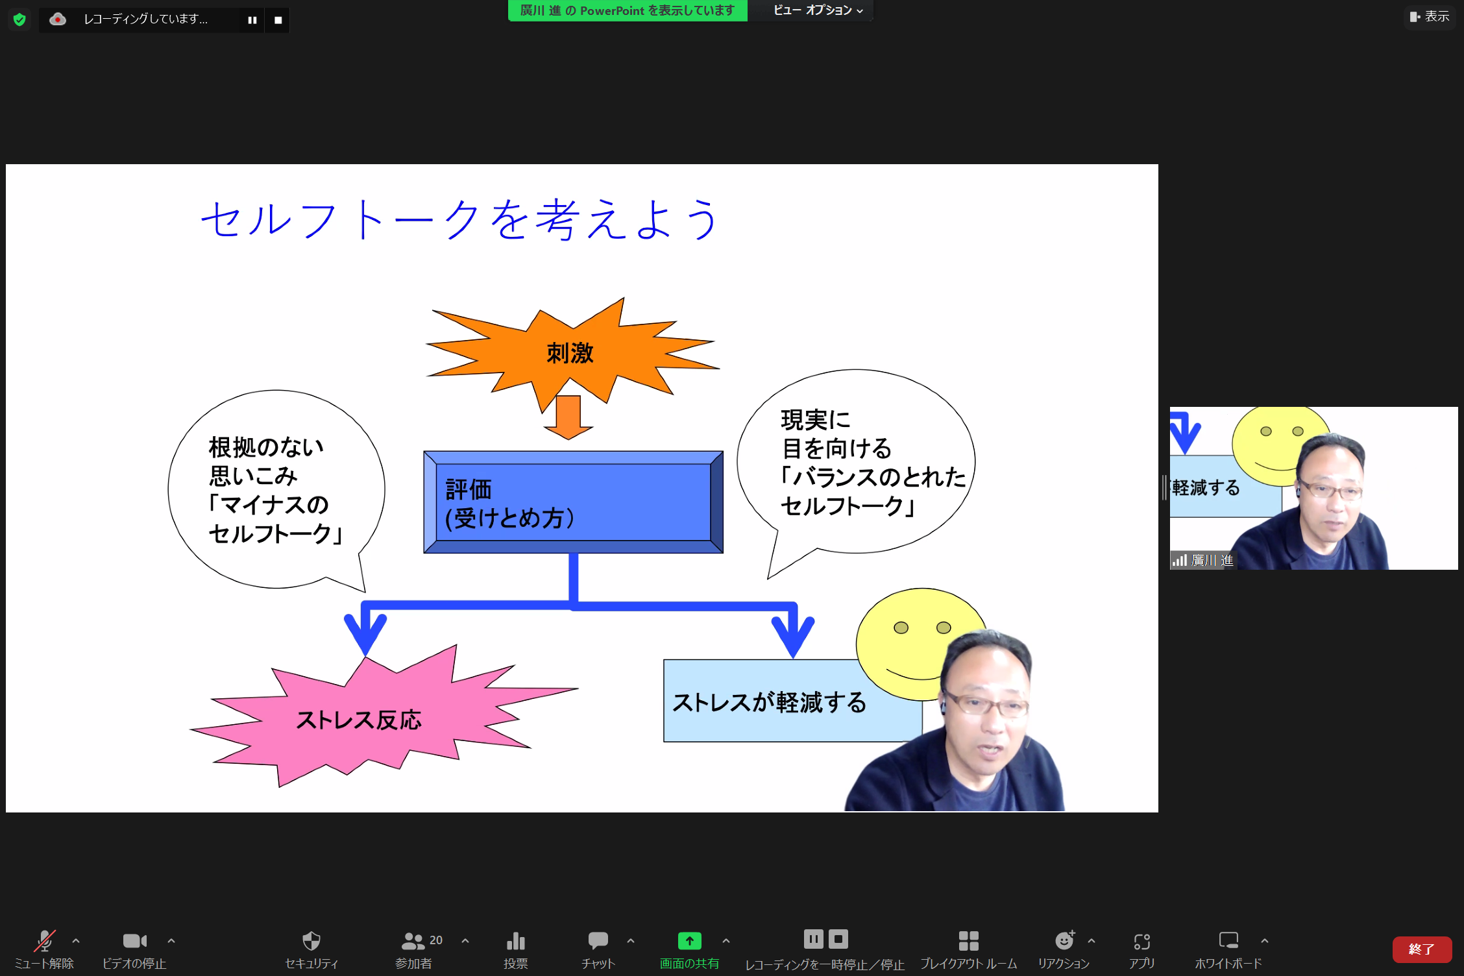Toggle camera with ビデオの停止
This screenshot has width=1464, height=976.
(x=134, y=949)
